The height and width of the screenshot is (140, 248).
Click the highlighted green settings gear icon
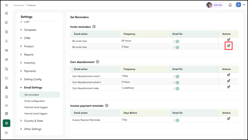(x=7, y=123)
